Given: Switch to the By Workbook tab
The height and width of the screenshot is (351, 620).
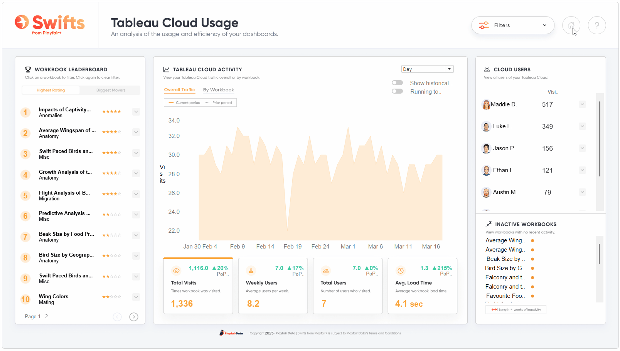Looking at the screenshot, I should tap(218, 90).
